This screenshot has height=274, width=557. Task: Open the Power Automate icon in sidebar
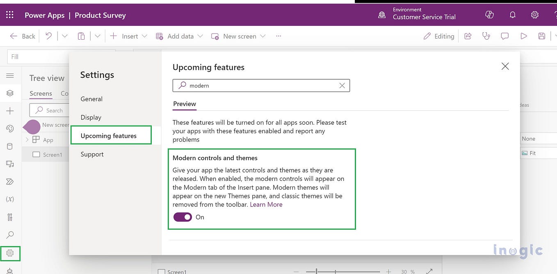tap(10, 182)
